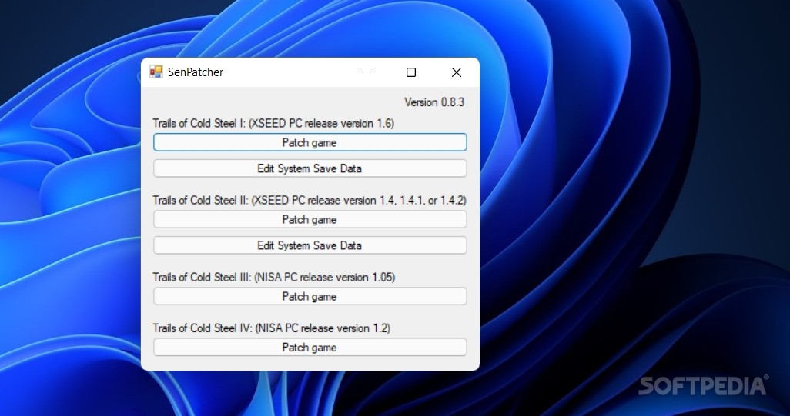This screenshot has height=416, width=790.
Task: Click the Trails of Cold Steel IV version label
Action: 272,328
